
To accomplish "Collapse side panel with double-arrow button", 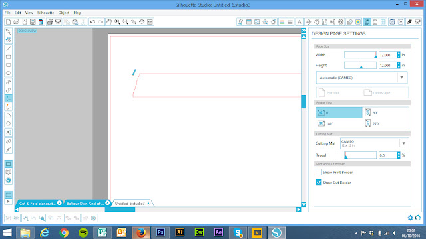I will (304, 31).
